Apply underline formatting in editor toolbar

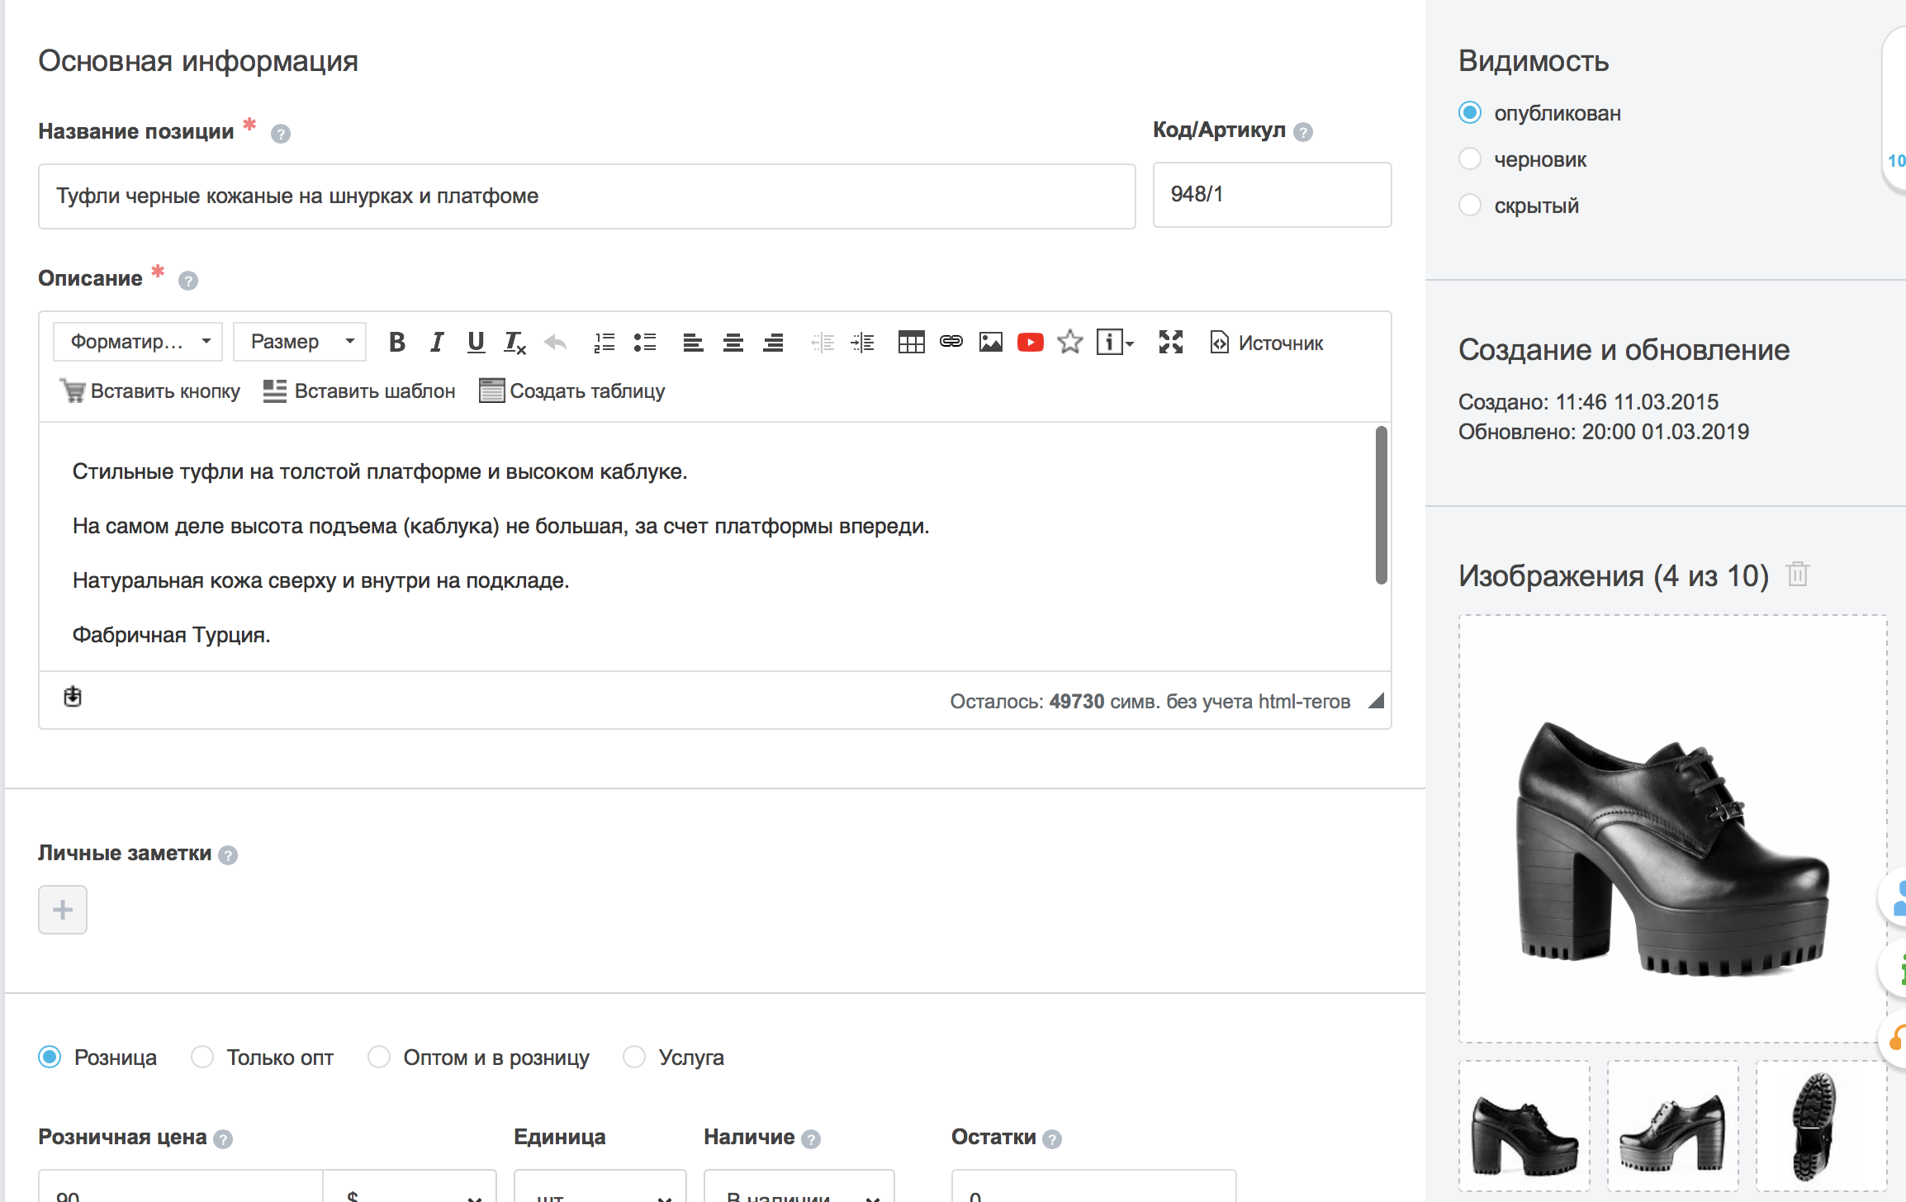(x=476, y=342)
